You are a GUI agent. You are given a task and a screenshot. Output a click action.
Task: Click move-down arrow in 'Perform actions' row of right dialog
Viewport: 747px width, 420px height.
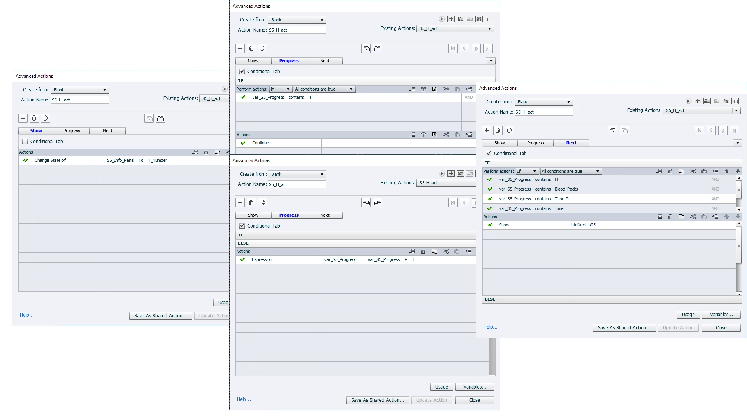[738, 171]
